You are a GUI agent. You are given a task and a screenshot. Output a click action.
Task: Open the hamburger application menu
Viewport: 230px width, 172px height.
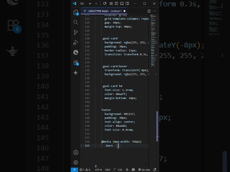[x=82, y=4]
